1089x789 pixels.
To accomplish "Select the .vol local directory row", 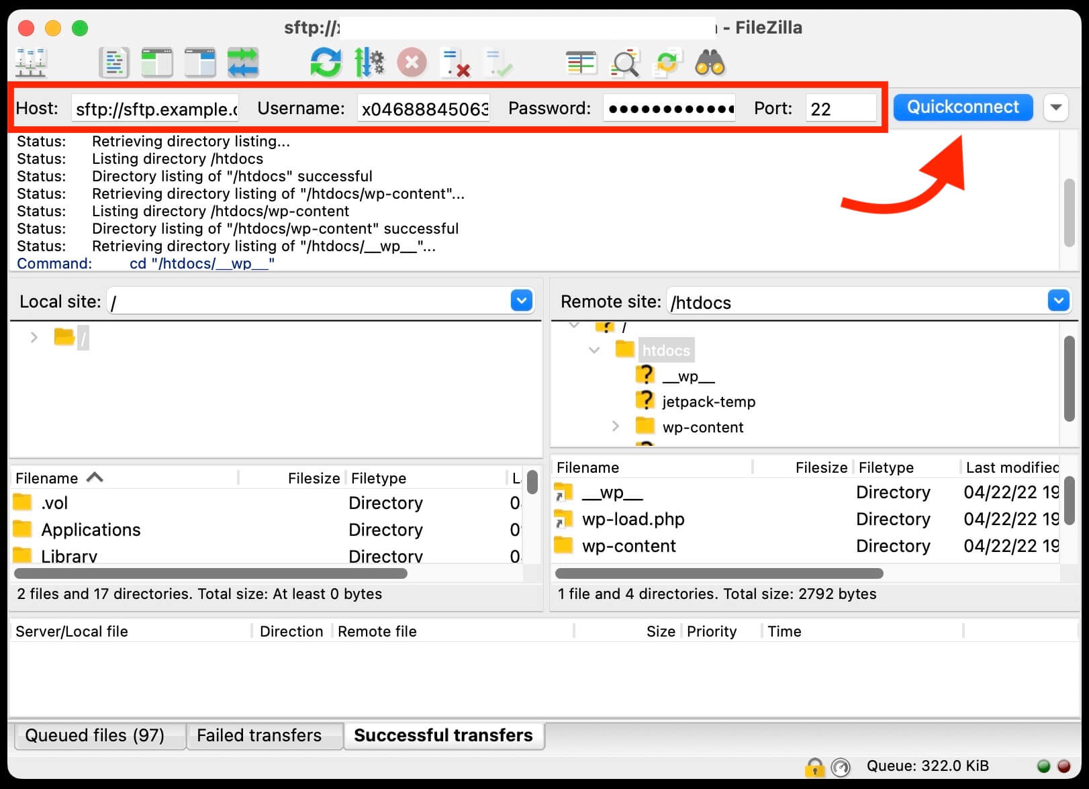I will (267, 503).
